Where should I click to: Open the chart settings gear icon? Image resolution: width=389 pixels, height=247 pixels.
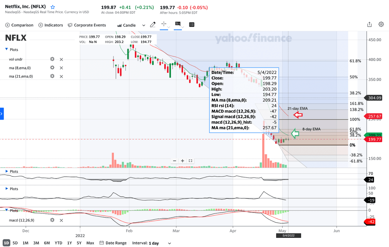(x=382, y=24)
